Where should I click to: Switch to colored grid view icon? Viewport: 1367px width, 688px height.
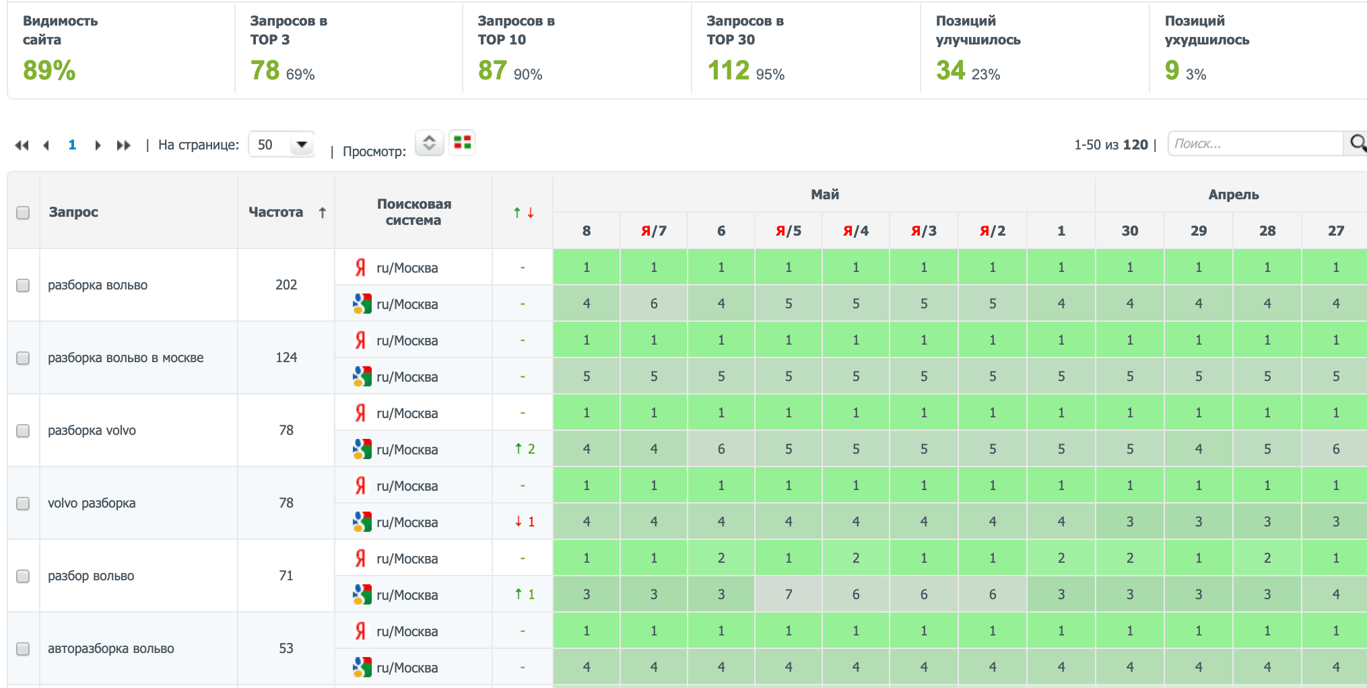462,143
